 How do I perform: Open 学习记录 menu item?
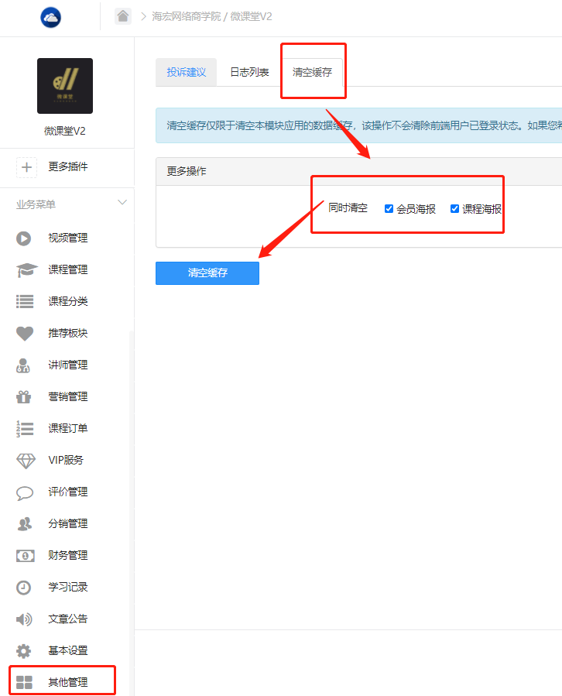point(68,587)
